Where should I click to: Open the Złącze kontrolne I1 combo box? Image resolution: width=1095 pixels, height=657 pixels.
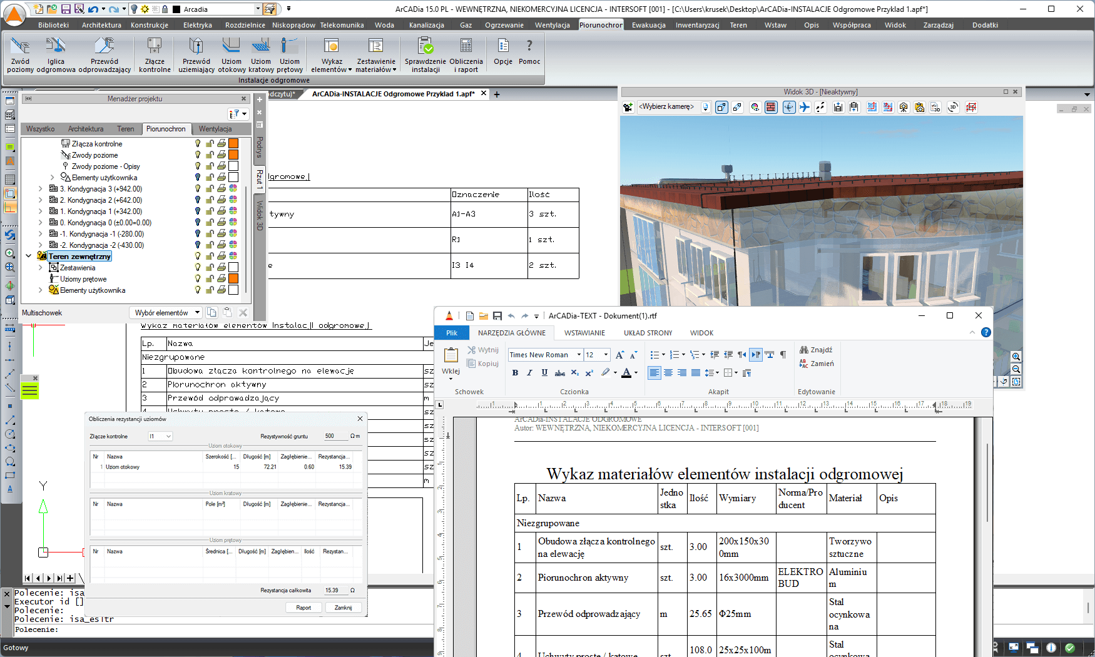click(160, 436)
